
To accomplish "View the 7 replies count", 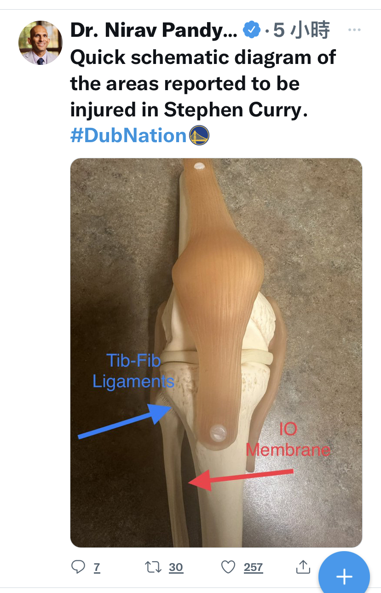I will point(97,568).
